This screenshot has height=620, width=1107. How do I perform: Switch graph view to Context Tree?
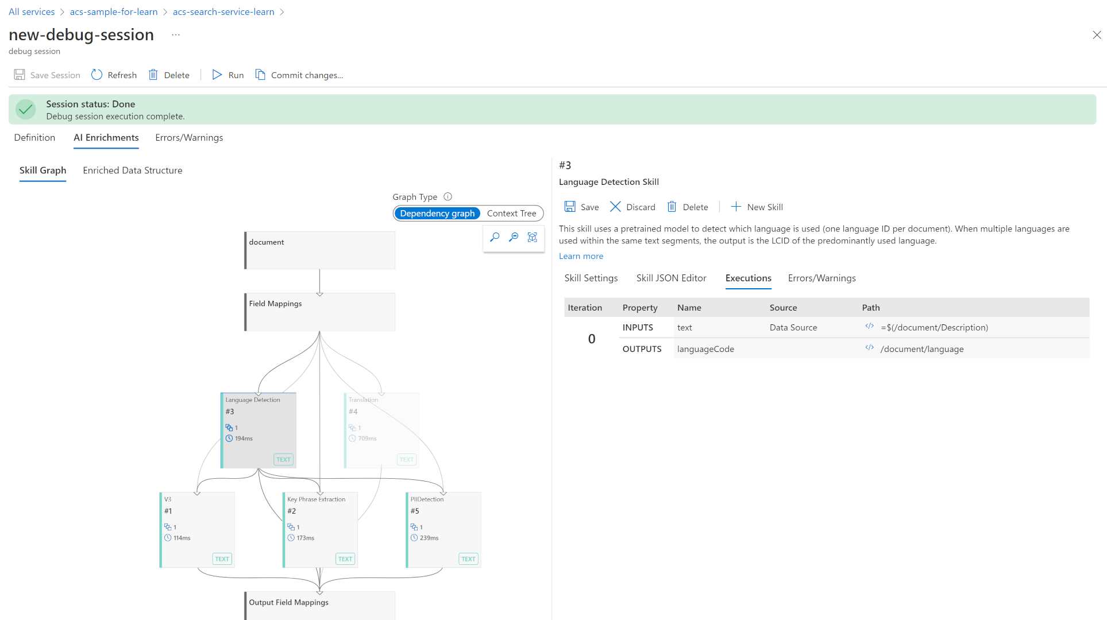(x=511, y=213)
